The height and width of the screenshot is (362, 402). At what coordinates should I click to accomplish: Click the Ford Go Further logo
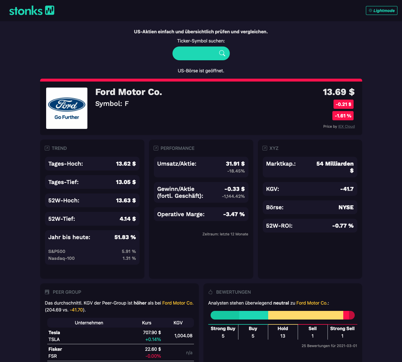click(x=67, y=108)
